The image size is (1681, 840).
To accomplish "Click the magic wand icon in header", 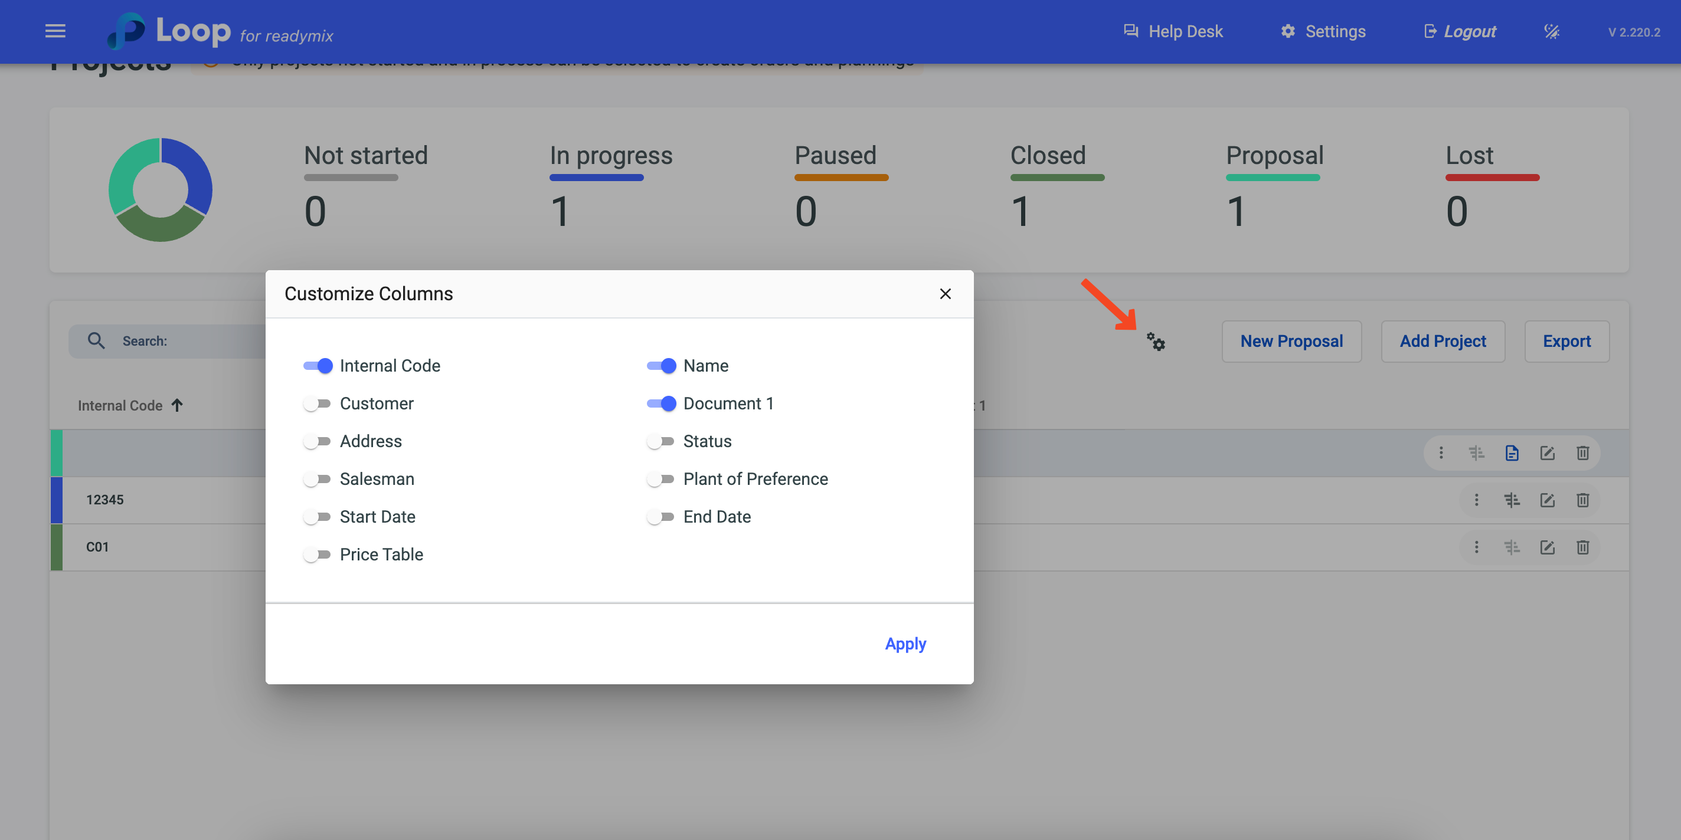I will click(1551, 31).
